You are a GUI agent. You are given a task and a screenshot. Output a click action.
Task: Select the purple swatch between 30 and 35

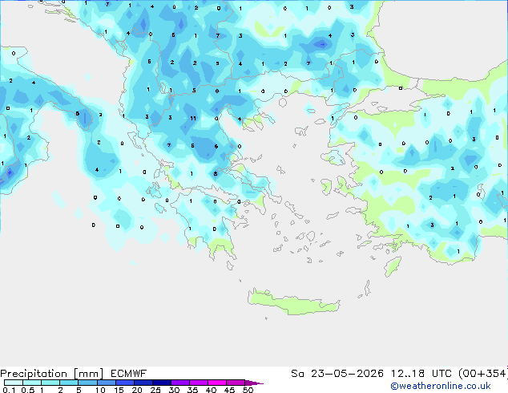(x=179, y=383)
